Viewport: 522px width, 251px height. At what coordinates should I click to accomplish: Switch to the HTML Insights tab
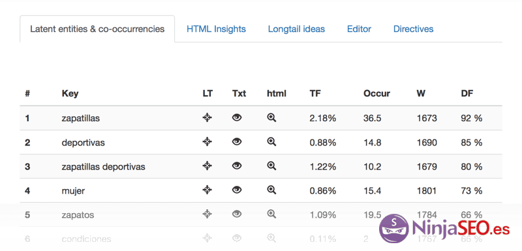(216, 29)
